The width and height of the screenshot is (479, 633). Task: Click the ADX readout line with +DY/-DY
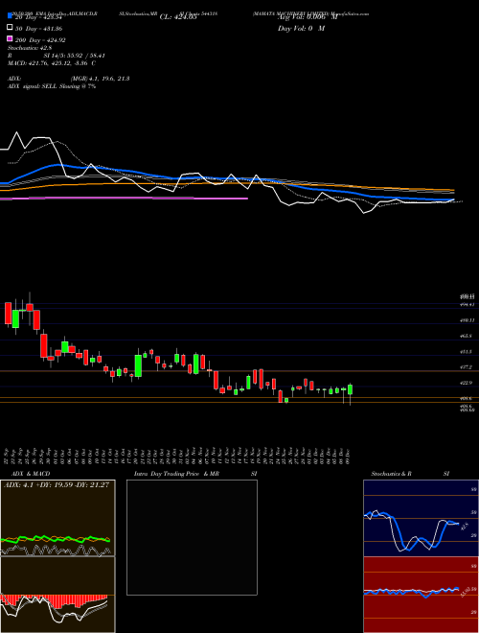pos(57,485)
